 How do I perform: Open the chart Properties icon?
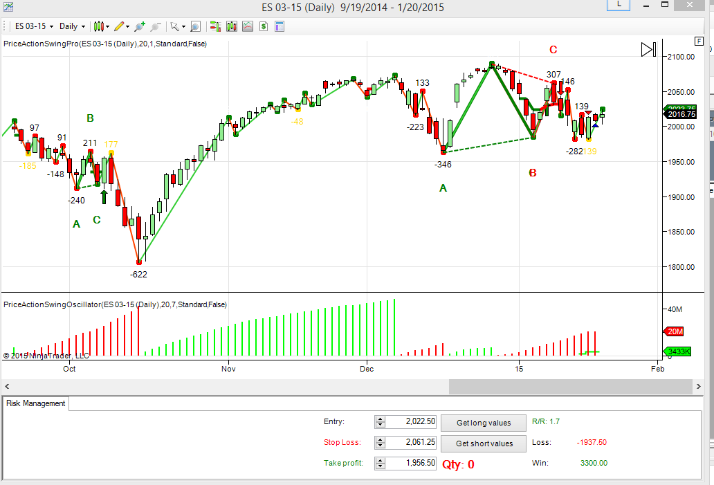pyautogui.click(x=280, y=26)
